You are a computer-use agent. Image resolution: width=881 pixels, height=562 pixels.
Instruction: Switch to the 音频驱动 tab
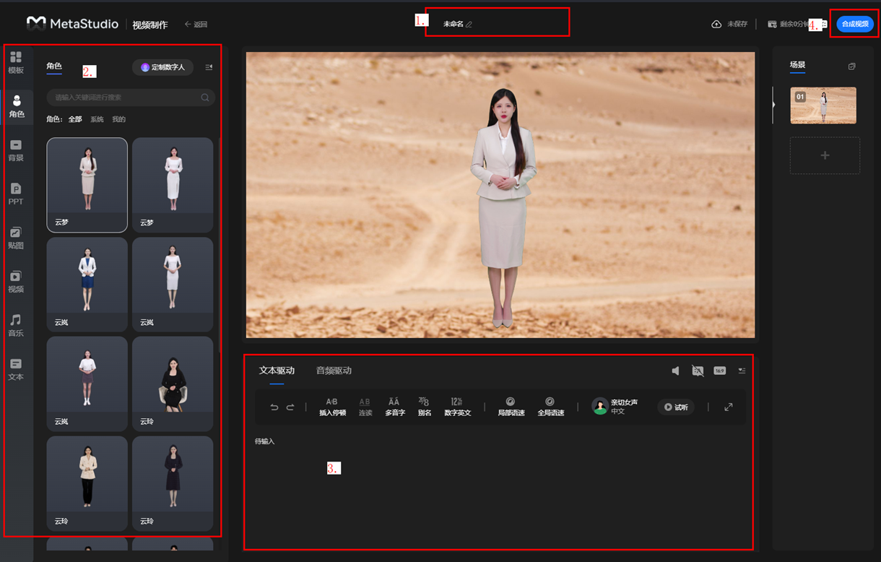pos(334,371)
